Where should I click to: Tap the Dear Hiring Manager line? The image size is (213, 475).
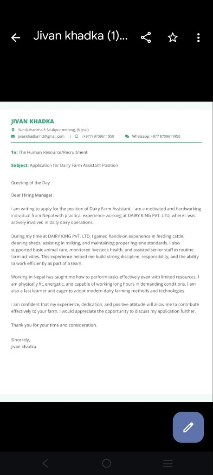(32, 195)
